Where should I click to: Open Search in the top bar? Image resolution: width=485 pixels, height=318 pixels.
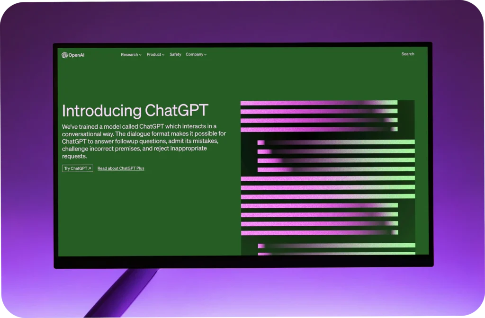(x=407, y=54)
